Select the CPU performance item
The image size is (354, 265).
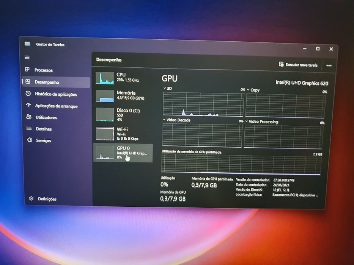(123, 78)
